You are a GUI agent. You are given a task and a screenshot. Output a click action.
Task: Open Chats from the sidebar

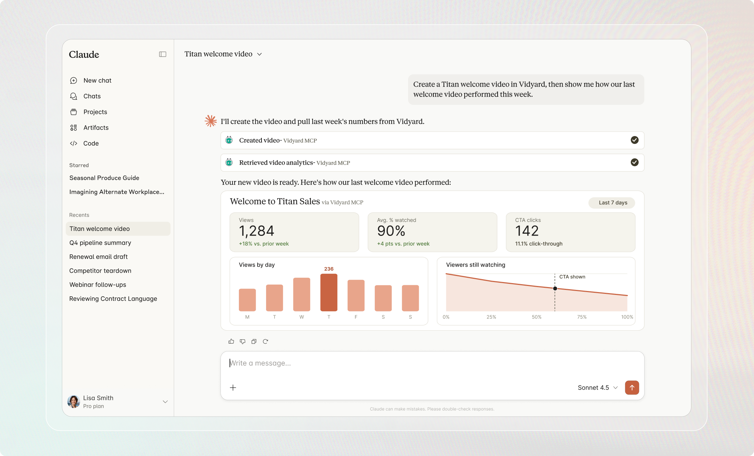[x=92, y=96]
